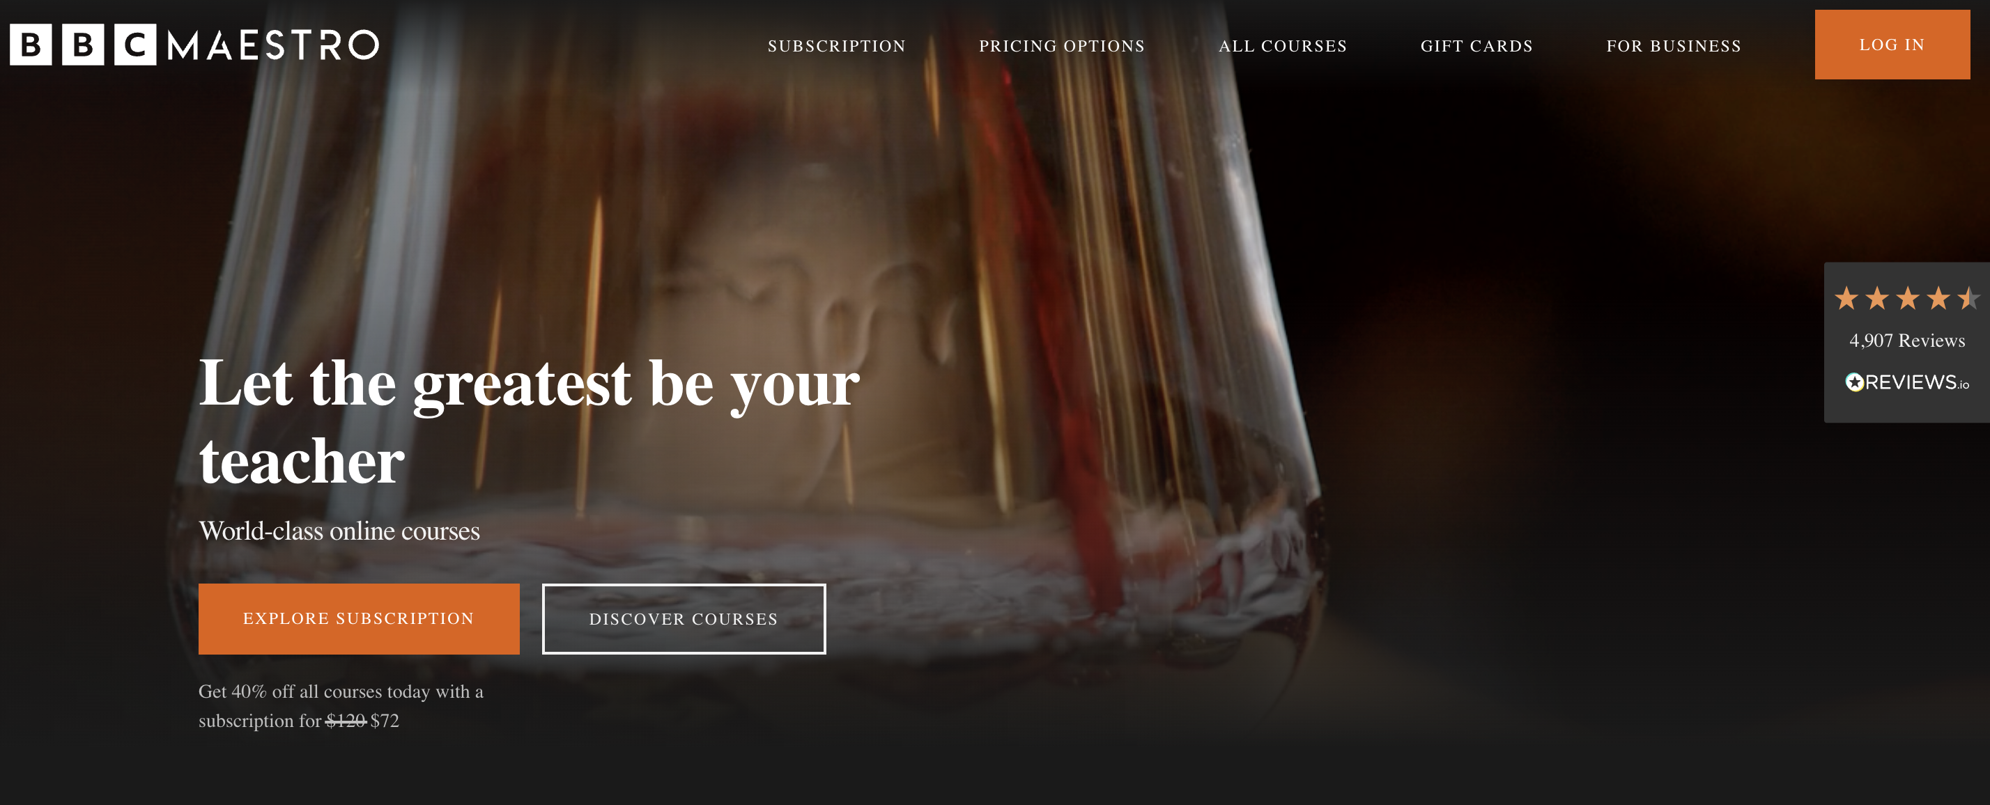1990x805 pixels.
Task: Open the Subscription nav item
Action: [x=836, y=47]
